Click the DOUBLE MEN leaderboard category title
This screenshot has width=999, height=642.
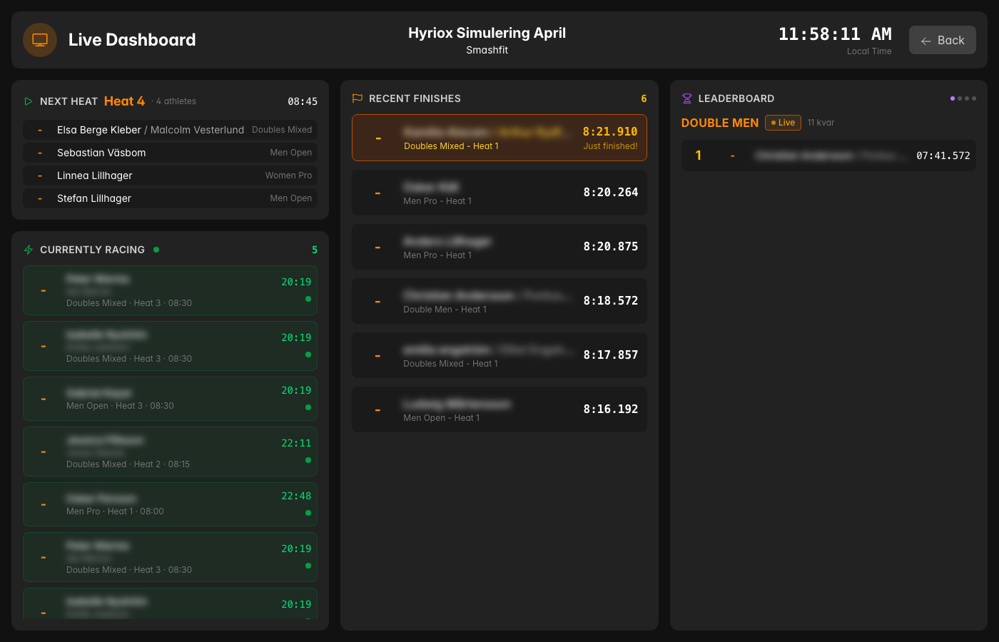pyautogui.click(x=719, y=123)
